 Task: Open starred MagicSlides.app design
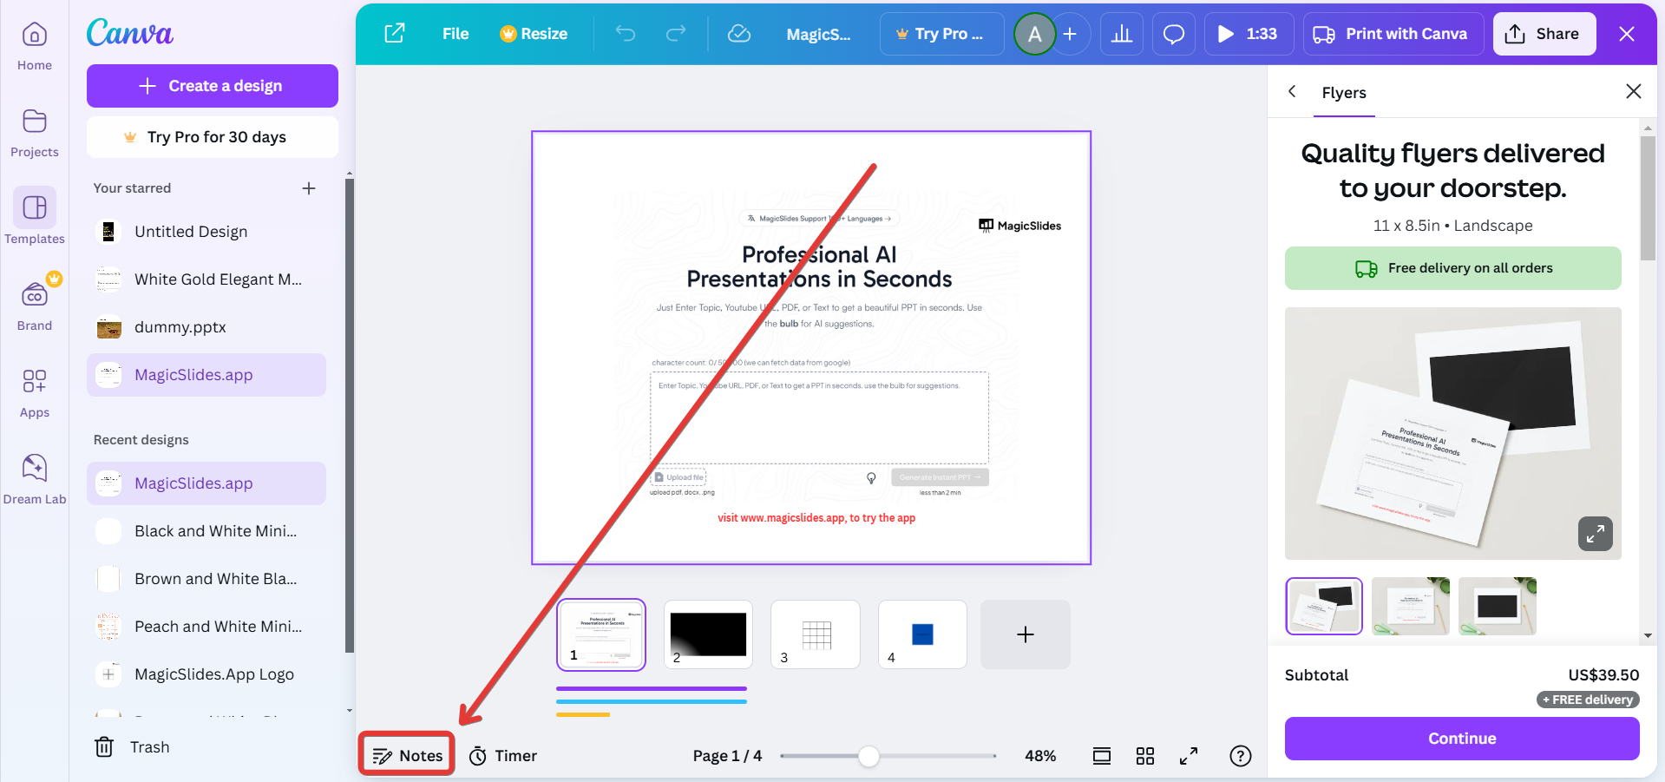pos(206,375)
